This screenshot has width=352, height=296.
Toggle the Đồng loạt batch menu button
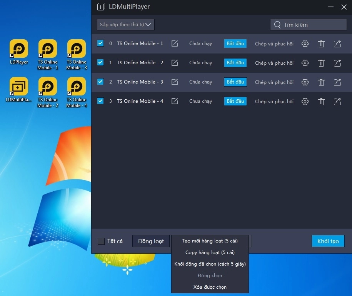coord(151,241)
